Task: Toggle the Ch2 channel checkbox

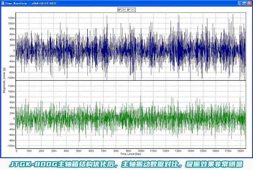Action: 128,9
